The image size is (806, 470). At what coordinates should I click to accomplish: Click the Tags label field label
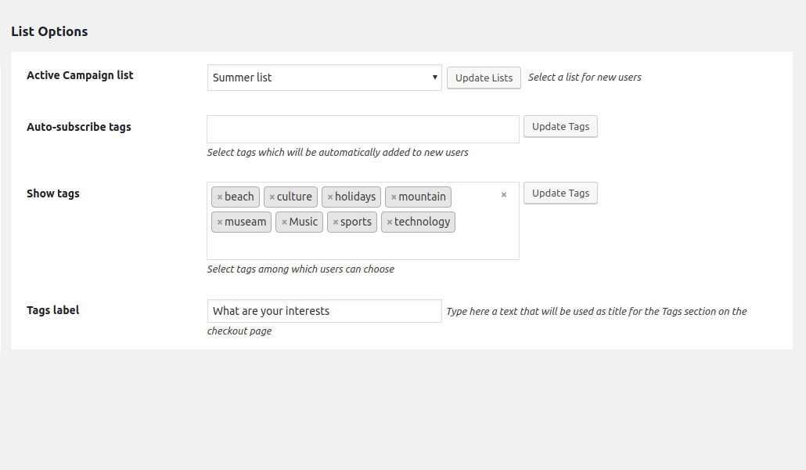[53, 310]
